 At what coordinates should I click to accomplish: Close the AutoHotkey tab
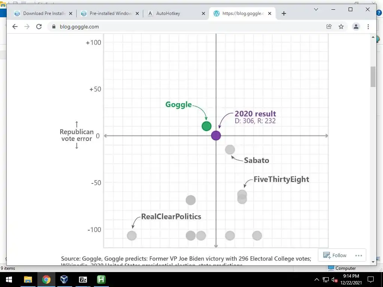[x=203, y=13]
